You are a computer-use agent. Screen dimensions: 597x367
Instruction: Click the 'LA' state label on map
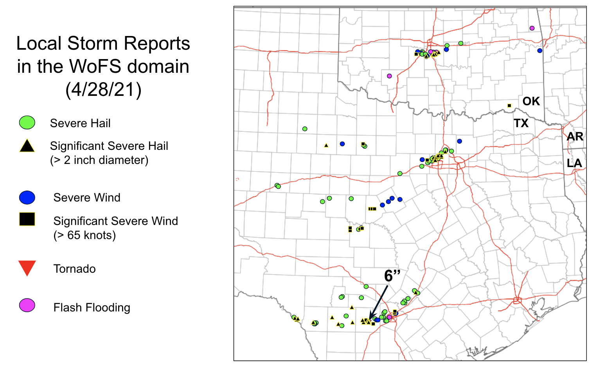point(574,163)
